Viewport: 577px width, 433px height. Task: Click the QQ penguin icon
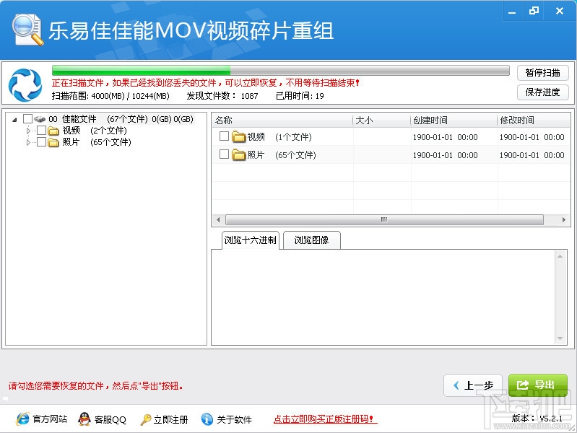click(x=84, y=419)
